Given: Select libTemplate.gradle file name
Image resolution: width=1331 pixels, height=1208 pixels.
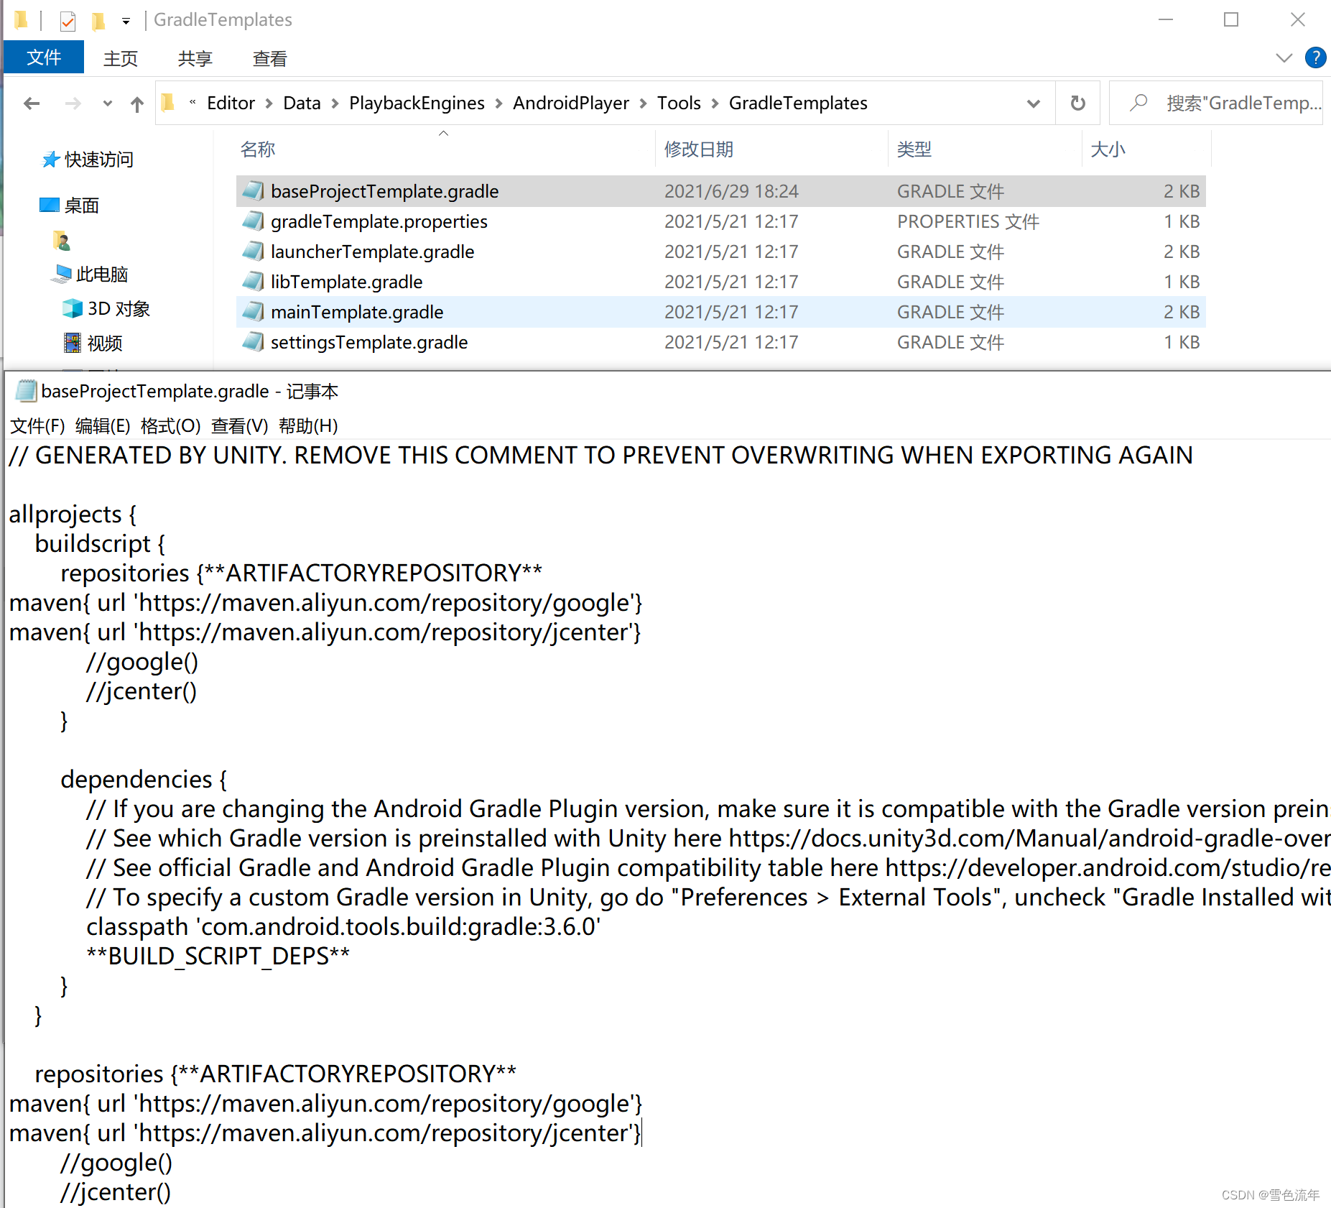Looking at the screenshot, I should click(x=346, y=282).
